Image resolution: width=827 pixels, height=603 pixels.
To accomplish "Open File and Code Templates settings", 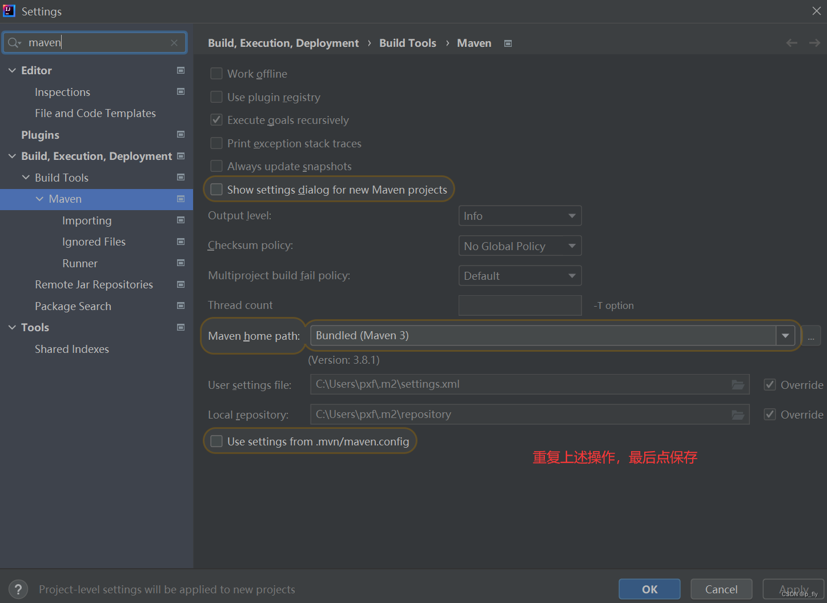I will (95, 113).
